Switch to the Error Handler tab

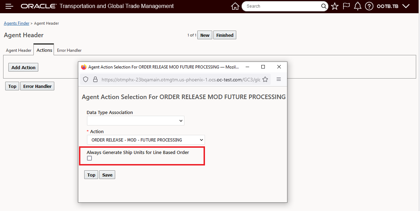tap(69, 50)
